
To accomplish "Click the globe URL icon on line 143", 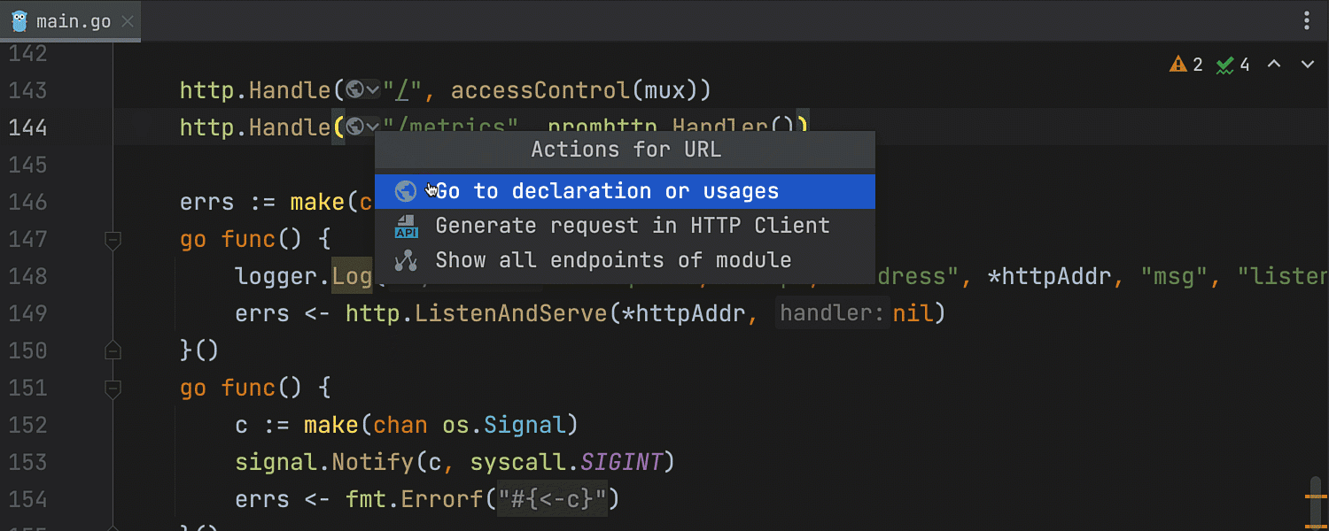I will pyautogui.click(x=355, y=89).
